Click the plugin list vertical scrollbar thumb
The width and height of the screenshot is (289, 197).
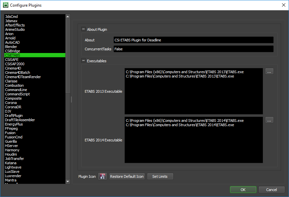[x=68, y=56]
